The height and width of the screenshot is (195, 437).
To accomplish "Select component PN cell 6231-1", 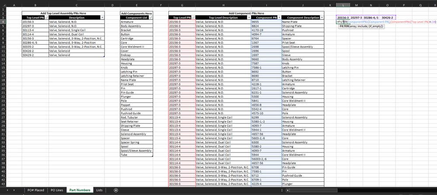I will pyautogui.click(x=266, y=93).
